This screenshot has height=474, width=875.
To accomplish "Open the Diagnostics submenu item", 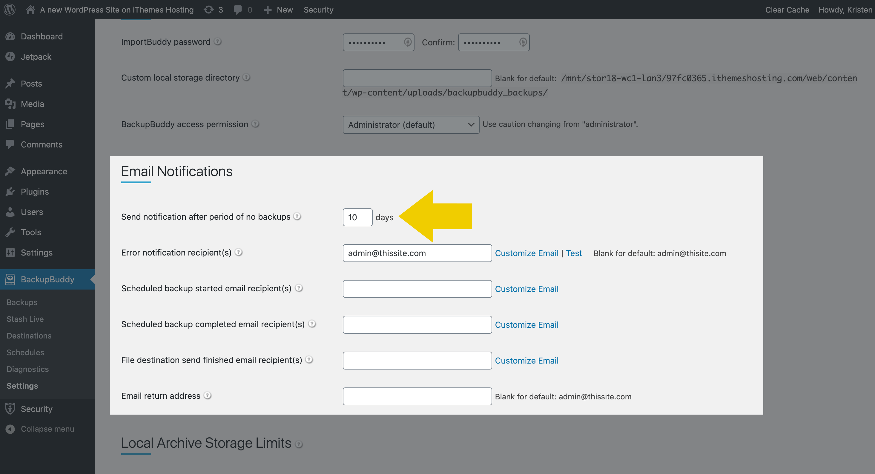I will (28, 369).
